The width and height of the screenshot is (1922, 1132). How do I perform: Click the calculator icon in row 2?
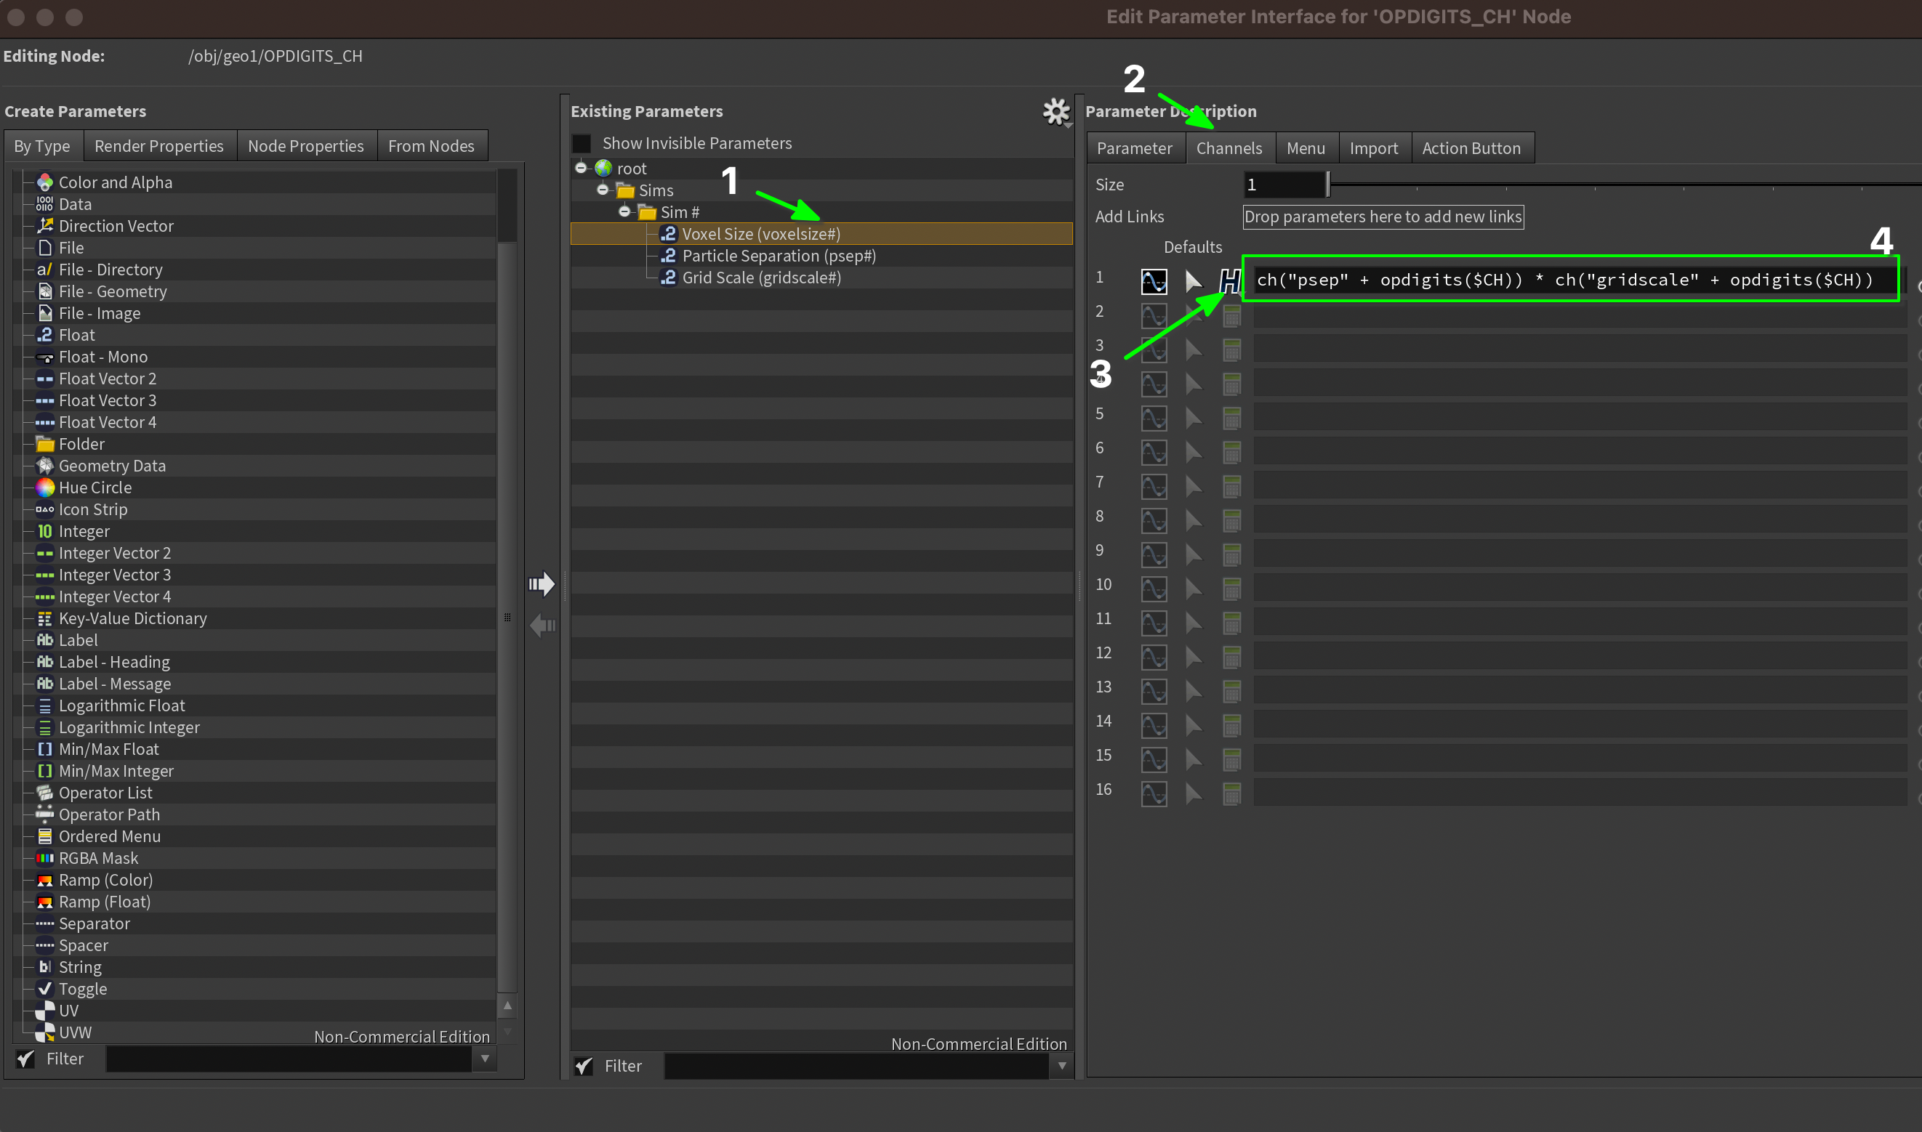tap(1231, 315)
